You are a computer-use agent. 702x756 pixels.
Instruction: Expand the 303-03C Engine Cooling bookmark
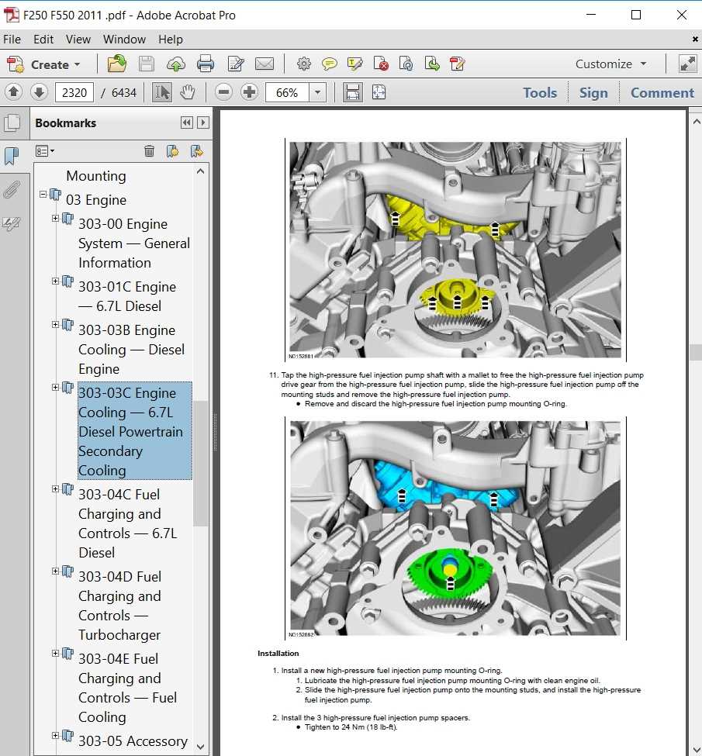click(x=56, y=387)
